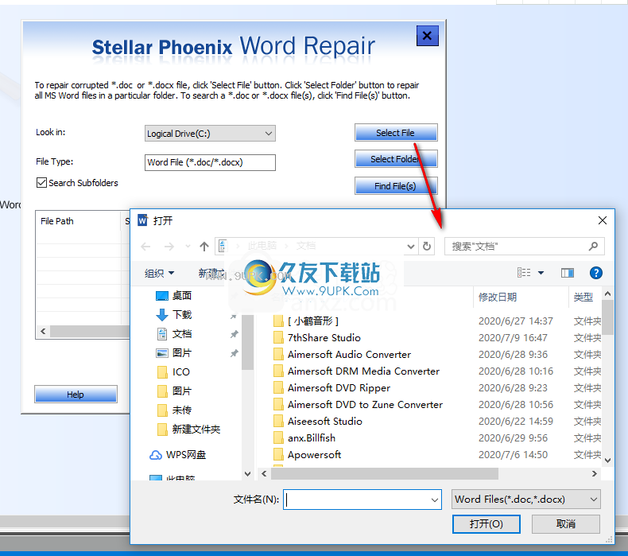
Task: Select the anx.Billfish folder
Action: point(312,438)
